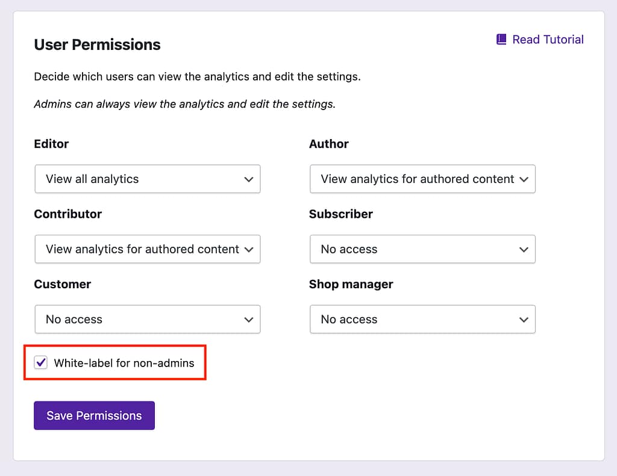617x476 pixels.
Task: Open Editor 'View all analytics' dropdown
Action: point(147,179)
